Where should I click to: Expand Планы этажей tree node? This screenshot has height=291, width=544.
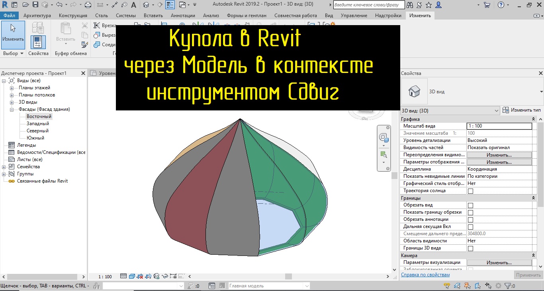click(12, 88)
